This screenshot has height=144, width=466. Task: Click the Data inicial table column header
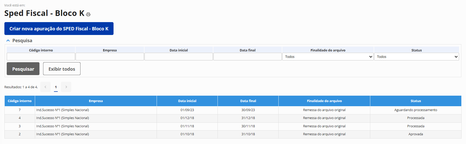pos(187,101)
